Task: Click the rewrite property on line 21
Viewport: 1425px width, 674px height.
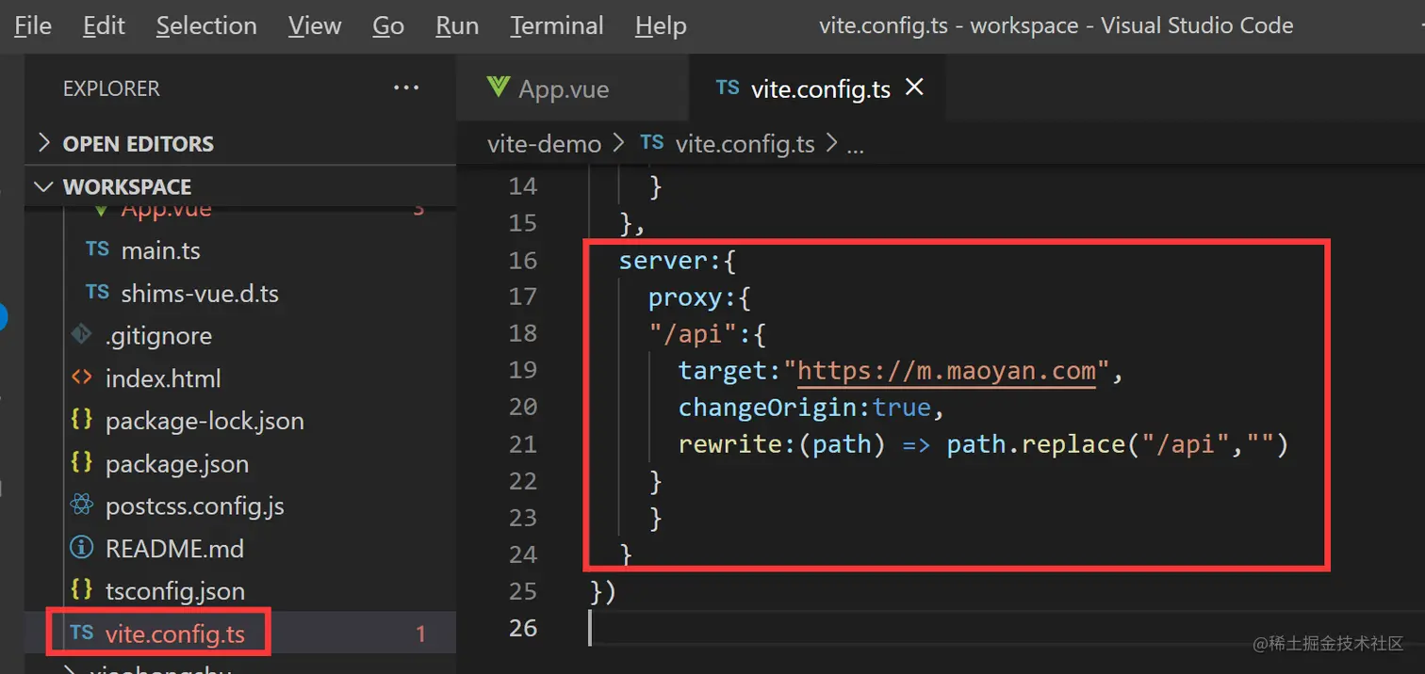Action: coord(730,443)
